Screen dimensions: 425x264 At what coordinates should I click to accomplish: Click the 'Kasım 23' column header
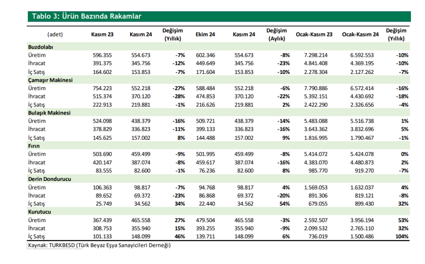pos(102,34)
